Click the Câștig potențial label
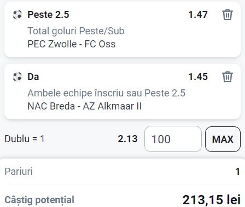245x207 pixels. (x=39, y=200)
